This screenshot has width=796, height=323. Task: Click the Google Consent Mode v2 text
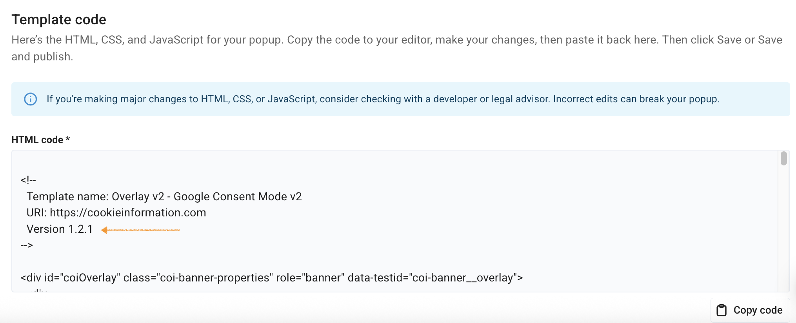tap(238, 196)
